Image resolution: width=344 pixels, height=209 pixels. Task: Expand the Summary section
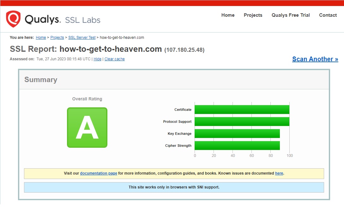pos(40,80)
